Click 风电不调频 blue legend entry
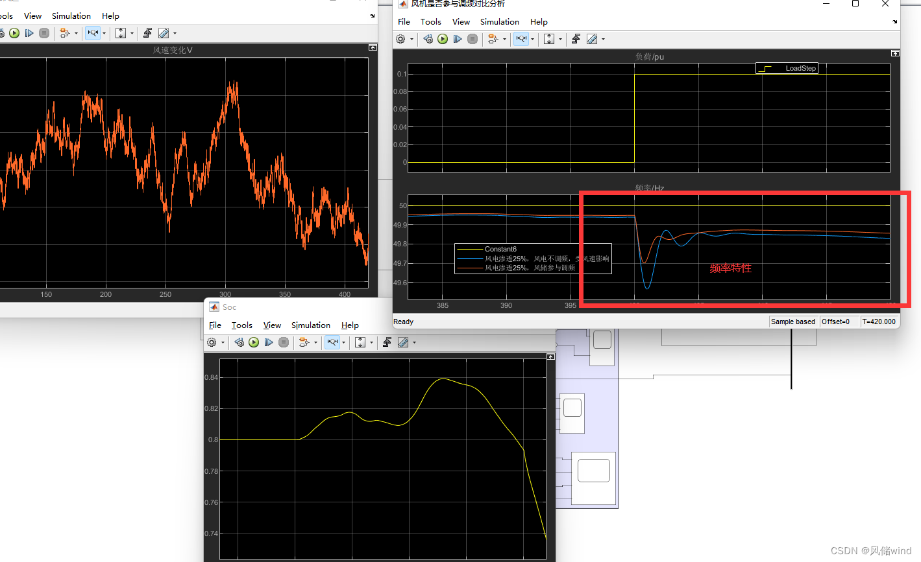The image size is (921, 562). (533, 259)
